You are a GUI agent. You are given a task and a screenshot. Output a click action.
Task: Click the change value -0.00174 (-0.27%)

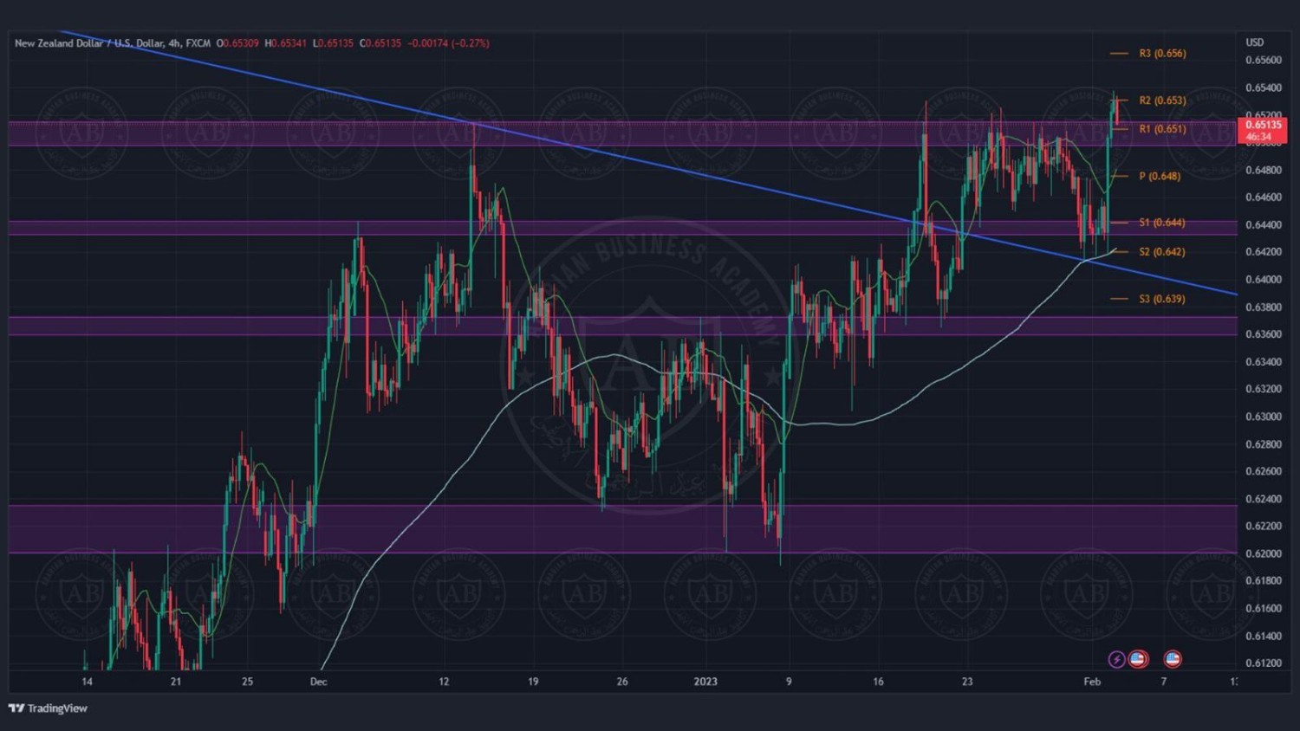[x=449, y=43]
